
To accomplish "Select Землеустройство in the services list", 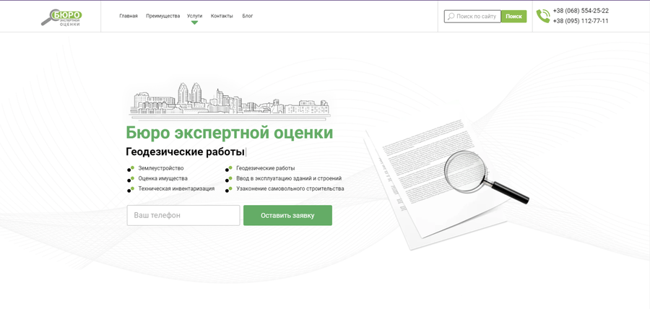I will 161,168.
